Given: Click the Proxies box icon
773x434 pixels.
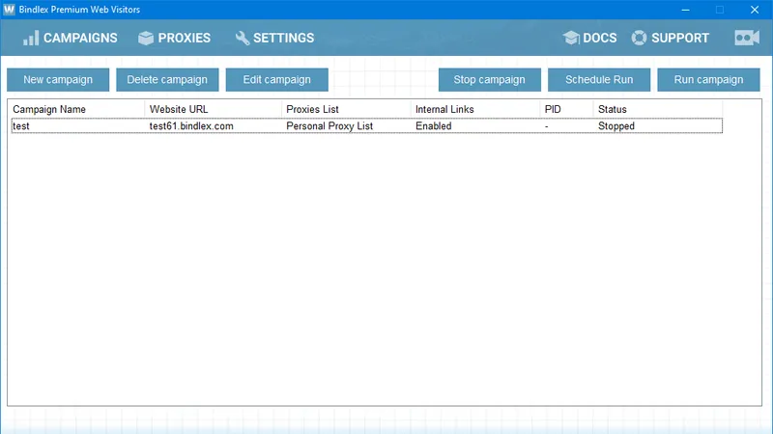Looking at the screenshot, I should click(146, 38).
